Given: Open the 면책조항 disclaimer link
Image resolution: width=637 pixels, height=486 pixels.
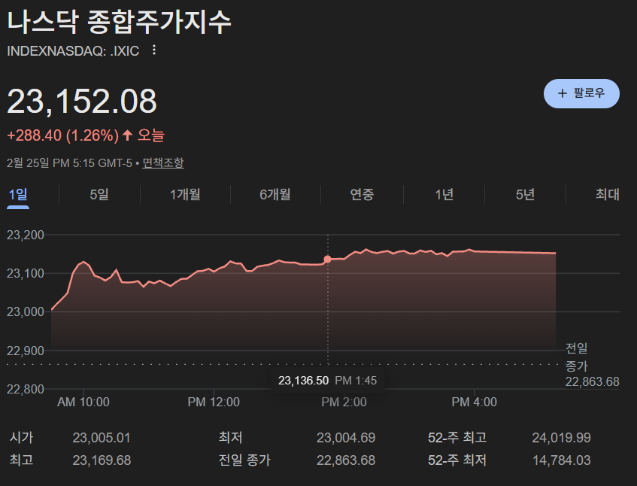Looking at the screenshot, I should point(162,162).
